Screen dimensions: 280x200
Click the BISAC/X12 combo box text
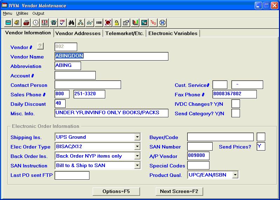coord(69,146)
